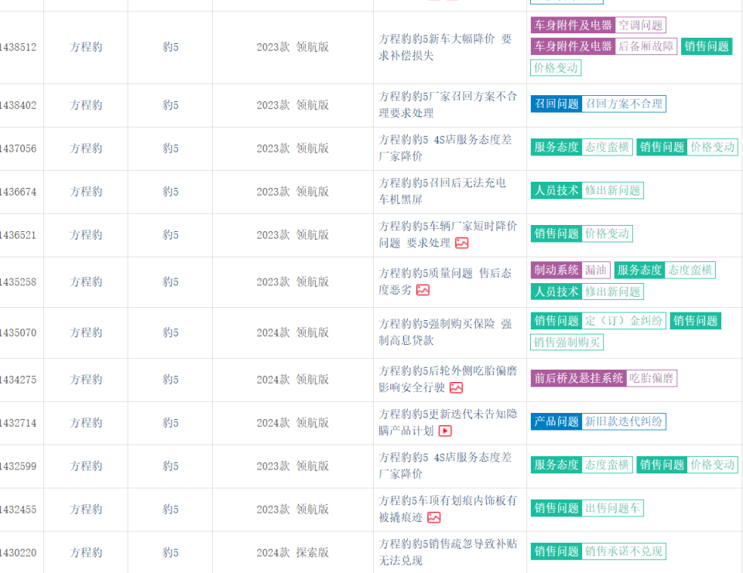Click 2023款 领航版 in row 1438402
Image resolution: width=743 pixels, height=573 pixels.
click(x=293, y=105)
